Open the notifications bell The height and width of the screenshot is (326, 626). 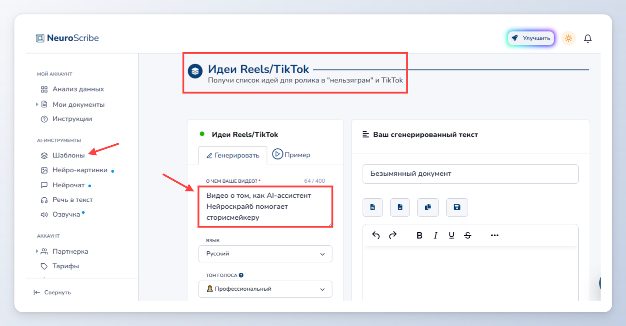587,38
